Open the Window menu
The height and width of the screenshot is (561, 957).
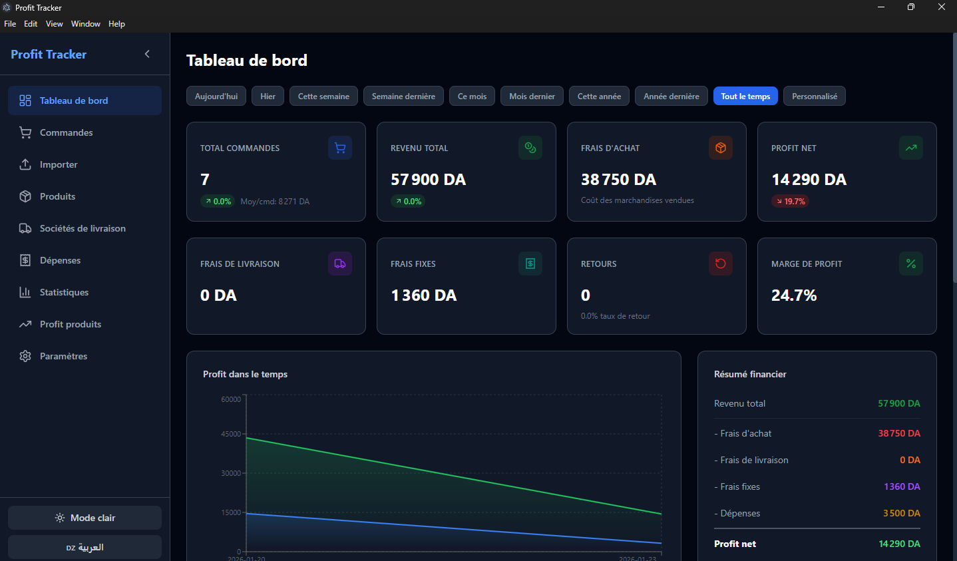85,23
